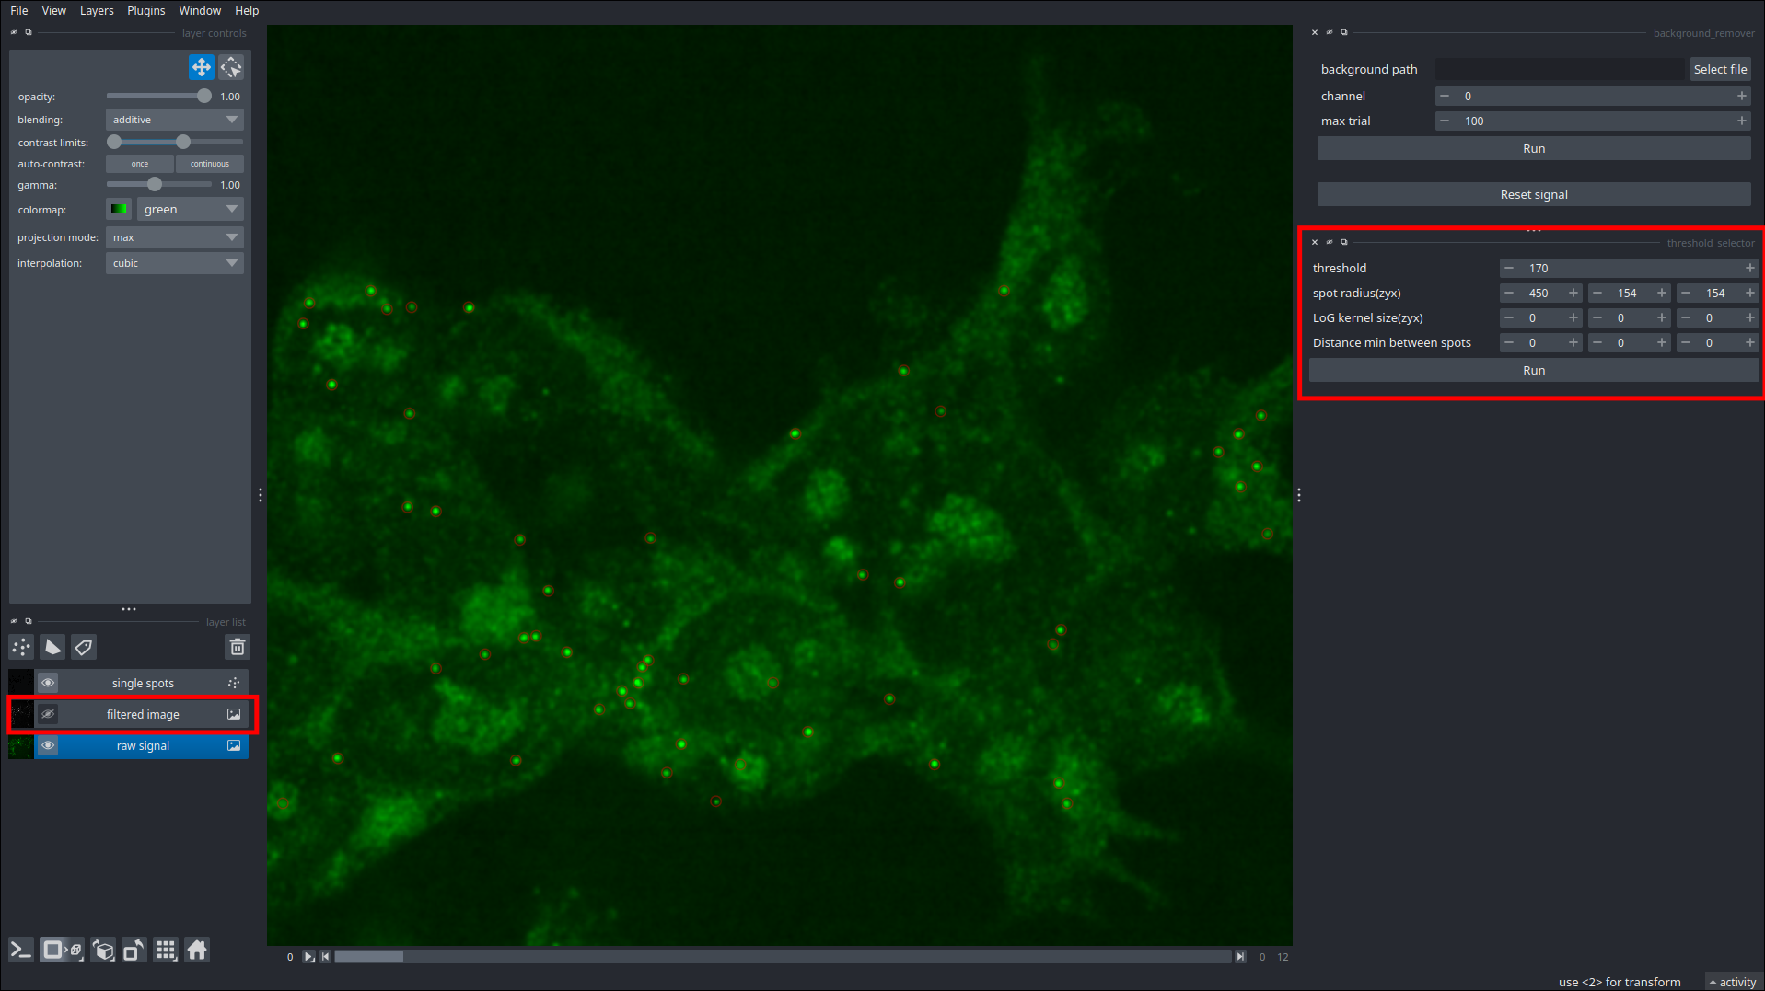Step the dimension slider backward
The width and height of the screenshot is (1765, 991).
[x=325, y=957]
